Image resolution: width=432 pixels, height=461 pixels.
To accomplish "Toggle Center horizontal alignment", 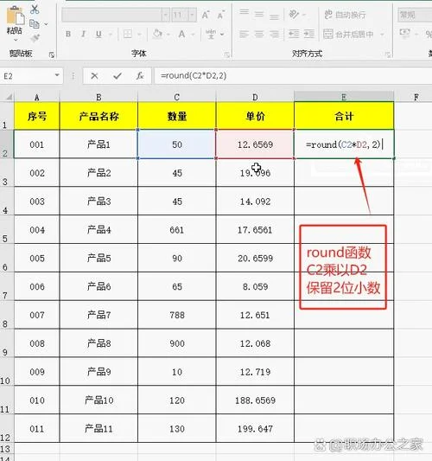I will pyautogui.click(x=259, y=34).
